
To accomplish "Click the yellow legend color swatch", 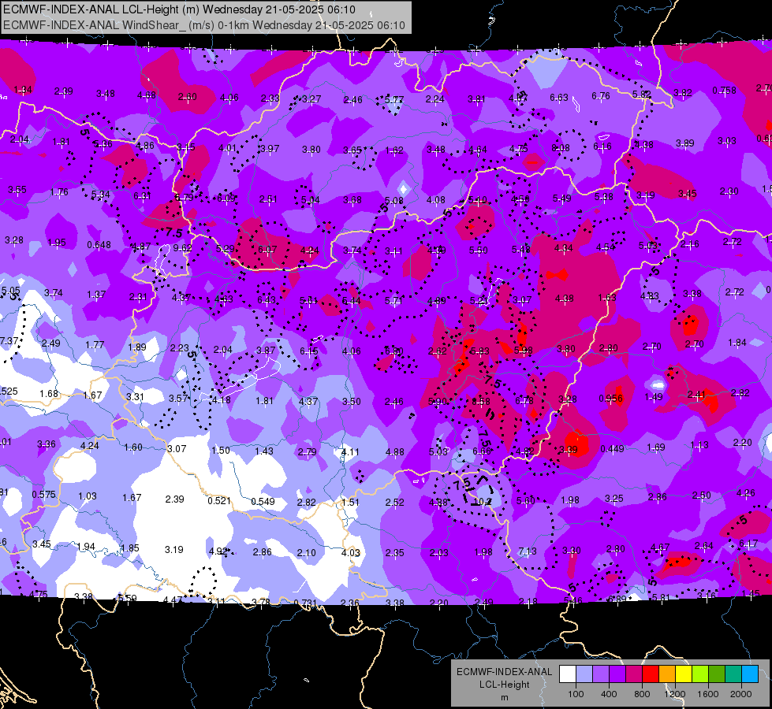I will 684,674.
